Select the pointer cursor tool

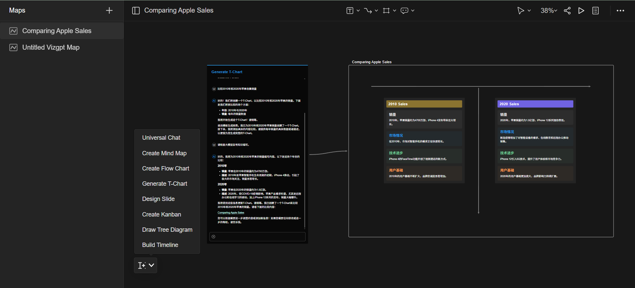pyautogui.click(x=521, y=11)
